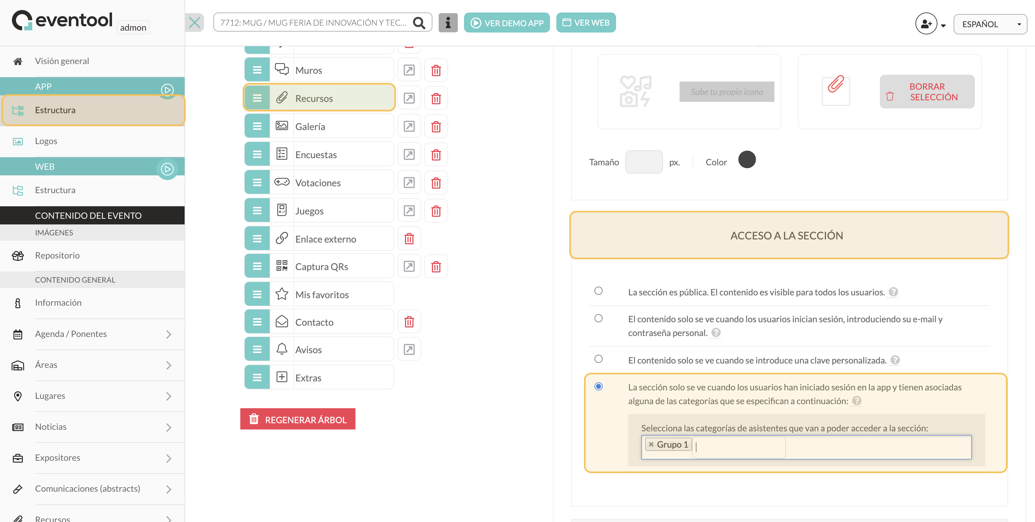Remove Grupo 1 tag with x
Image resolution: width=1035 pixels, height=522 pixels.
tap(651, 444)
